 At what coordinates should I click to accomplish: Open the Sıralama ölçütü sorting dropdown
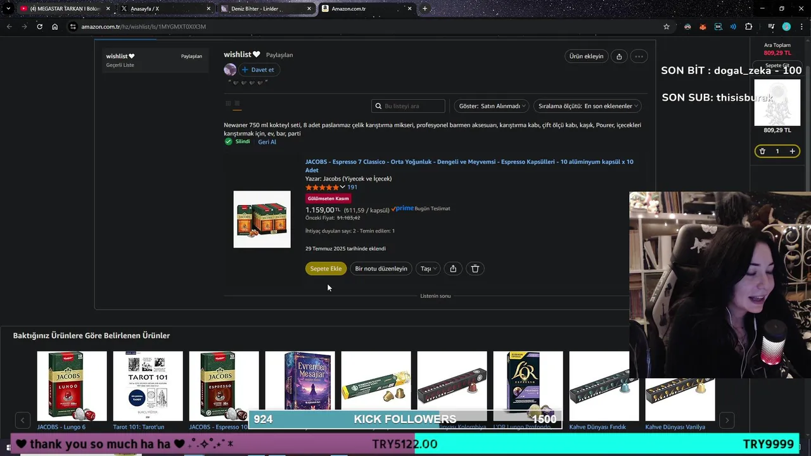[x=587, y=106]
